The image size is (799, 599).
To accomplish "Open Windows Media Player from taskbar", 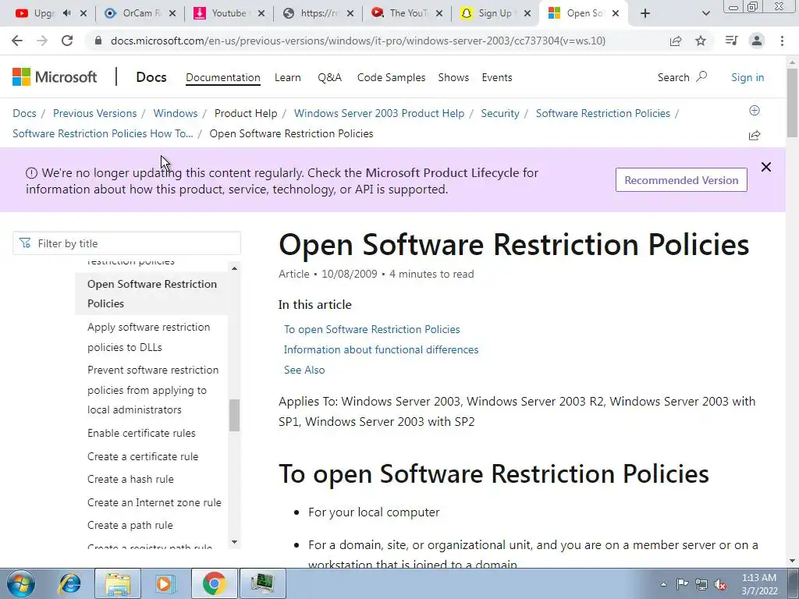I will (165, 583).
